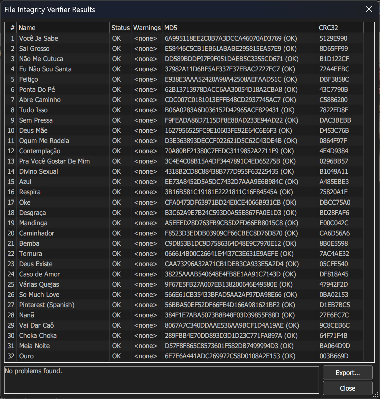This screenshot has height=399, width=380.
Task: Click the 'Pinterest (Spanish)' row
Action: click(x=190, y=305)
